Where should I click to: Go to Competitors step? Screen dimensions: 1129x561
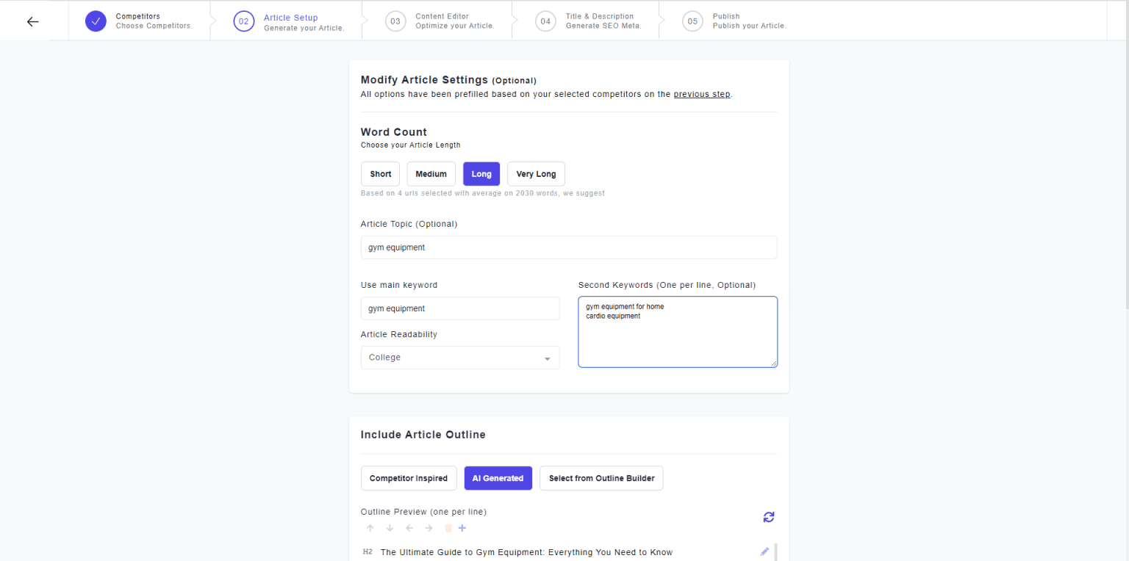click(x=139, y=21)
